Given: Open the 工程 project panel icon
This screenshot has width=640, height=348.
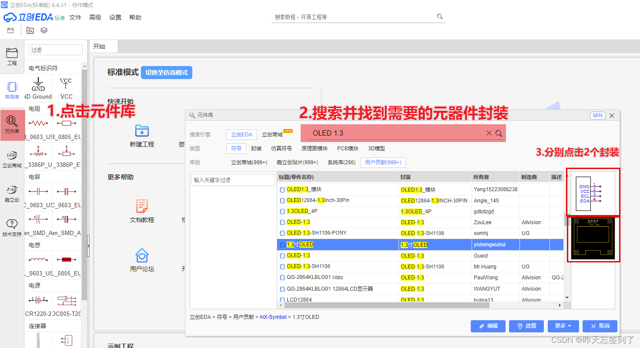Looking at the screenshot, I should (12, 56).
